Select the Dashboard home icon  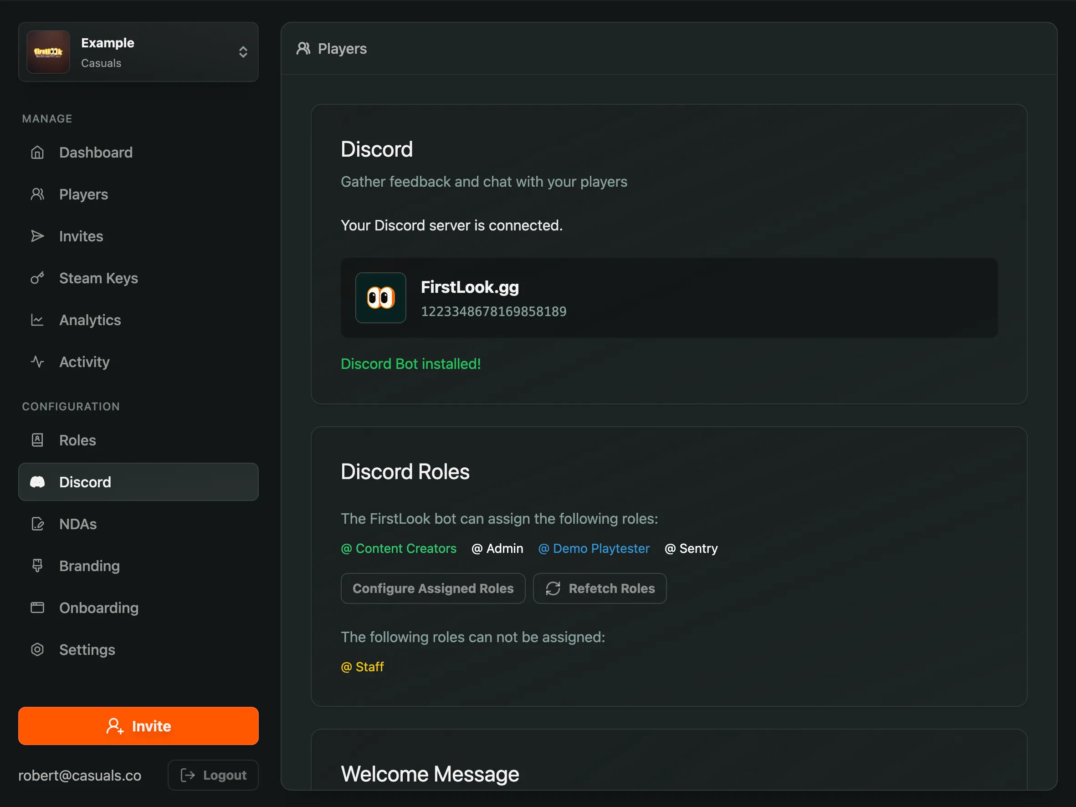pos(37,152)
